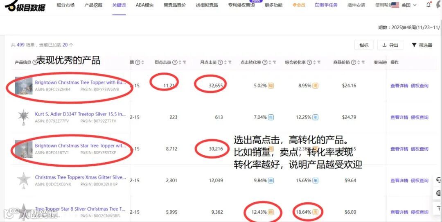
Task: Click the 导出 export button
Action: point(390,45)
